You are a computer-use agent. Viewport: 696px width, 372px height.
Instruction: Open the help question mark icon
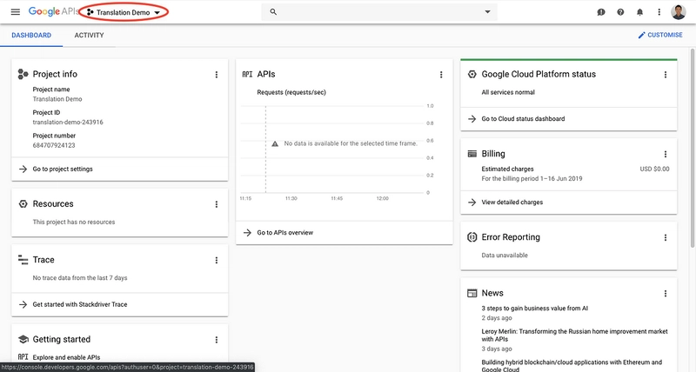click(620, 12)
